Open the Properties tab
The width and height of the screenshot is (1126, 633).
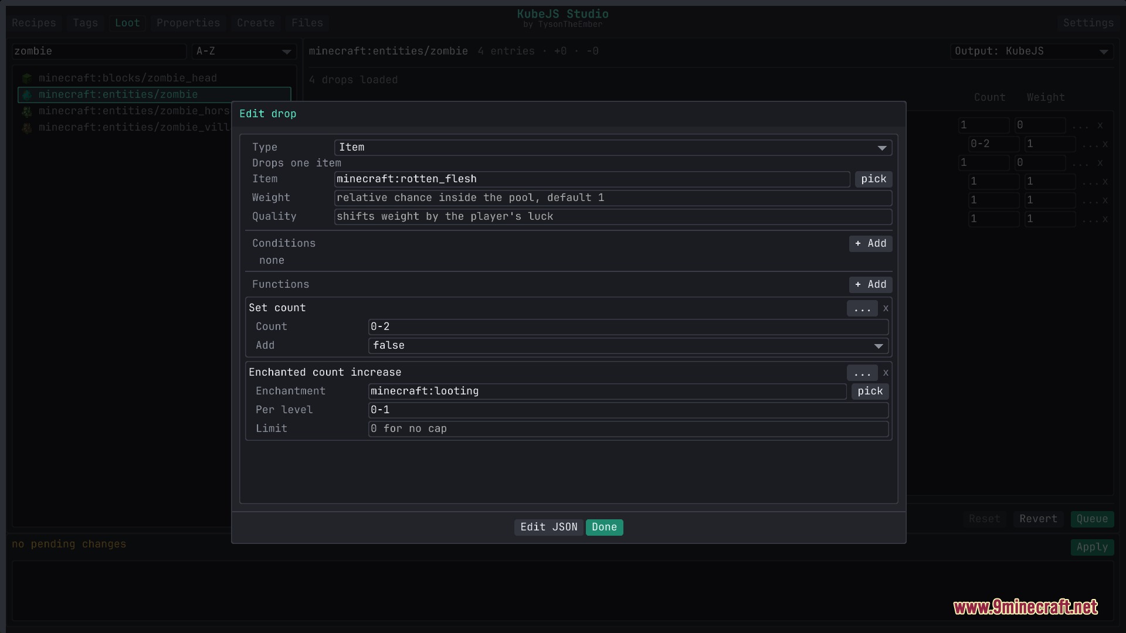pos(188,23)
